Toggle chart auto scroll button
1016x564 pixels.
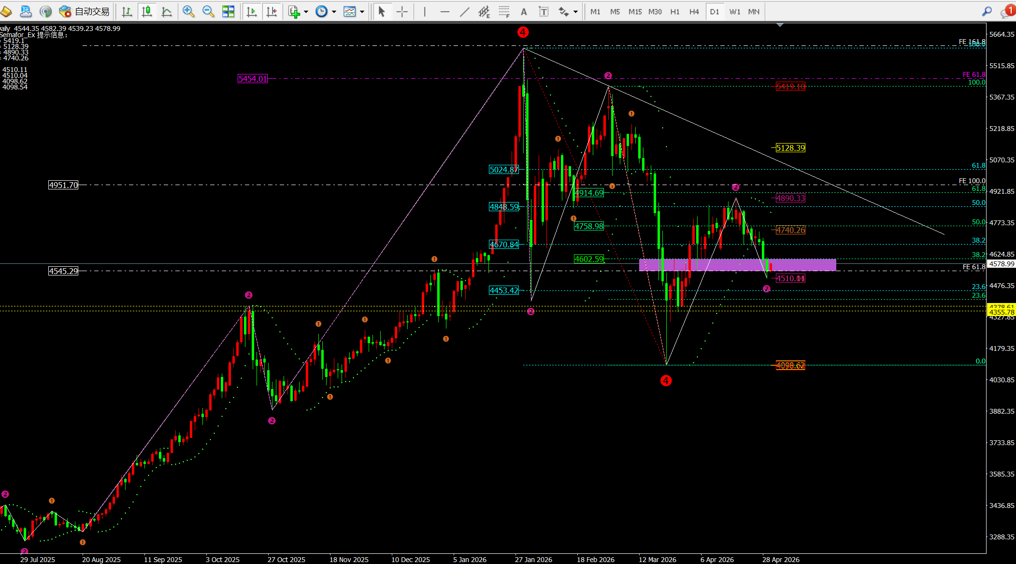252,11
